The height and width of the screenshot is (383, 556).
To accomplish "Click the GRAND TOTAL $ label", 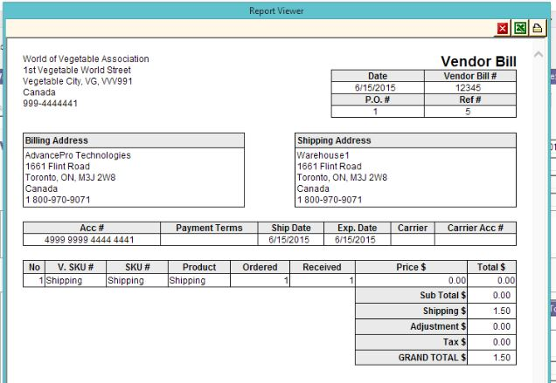I will [433, 357].
